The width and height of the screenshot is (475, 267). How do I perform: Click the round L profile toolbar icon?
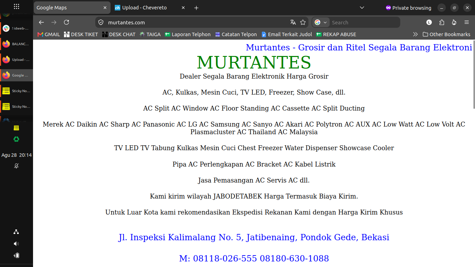click(429, 22)
